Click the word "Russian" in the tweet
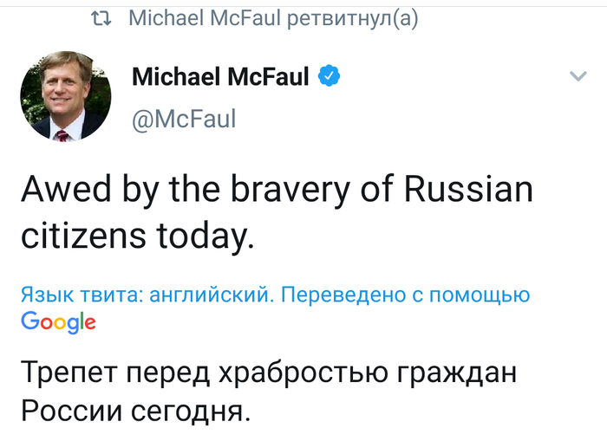 (467, 190)
